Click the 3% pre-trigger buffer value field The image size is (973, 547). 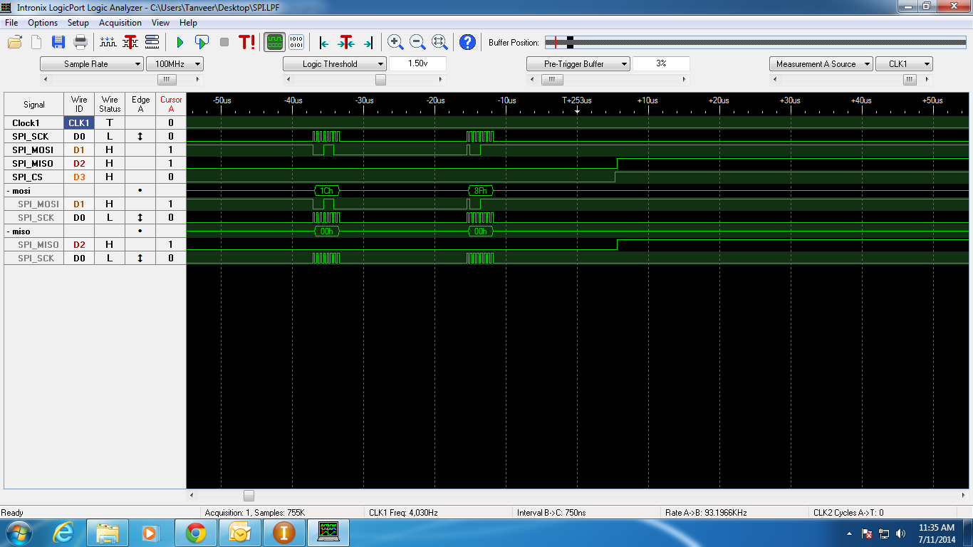pyautogui.click(x=661, y=64)
